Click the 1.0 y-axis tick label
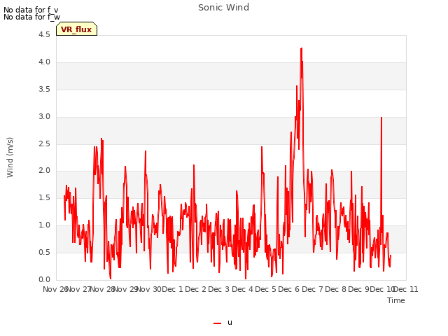 coord(44,225)
